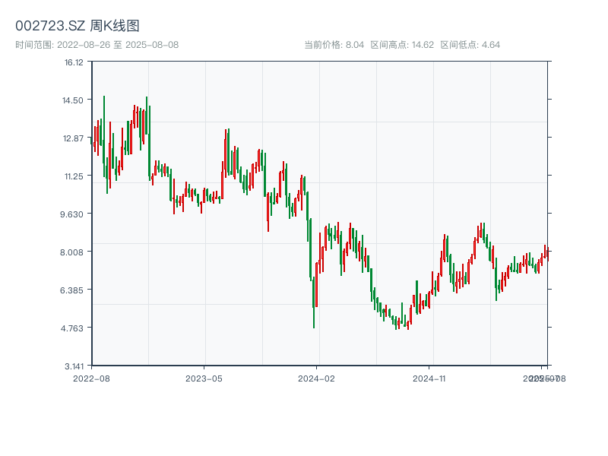Click the 2024-02 x-axis date label
Screen dimensions: 608x456
pyautogui.click(x=316, y=378)
